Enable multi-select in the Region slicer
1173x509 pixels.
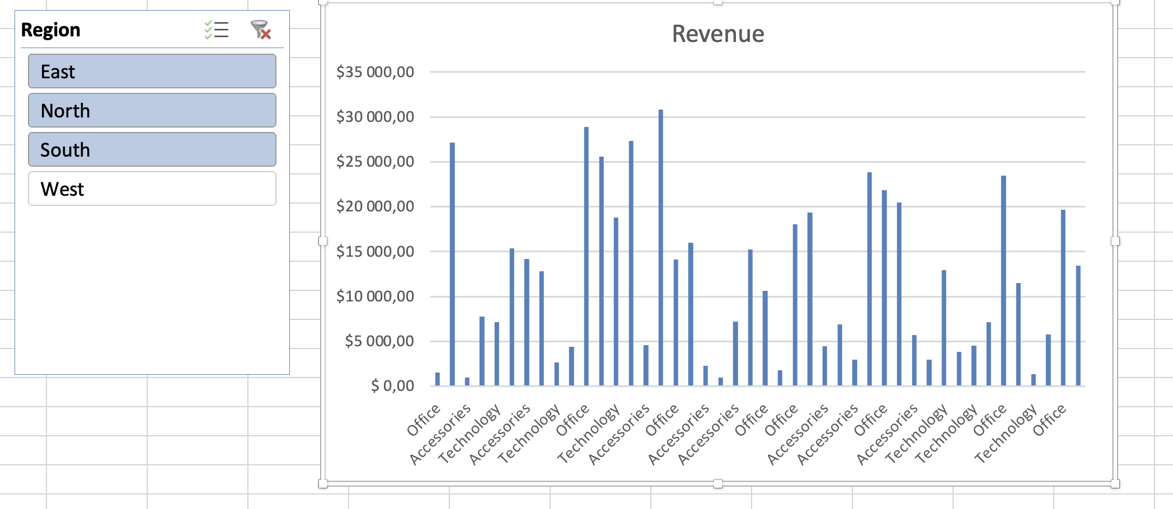[217, 30]
